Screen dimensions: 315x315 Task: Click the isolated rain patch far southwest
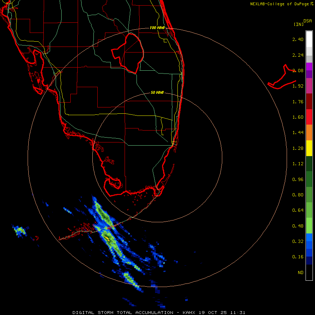[20, 230]
